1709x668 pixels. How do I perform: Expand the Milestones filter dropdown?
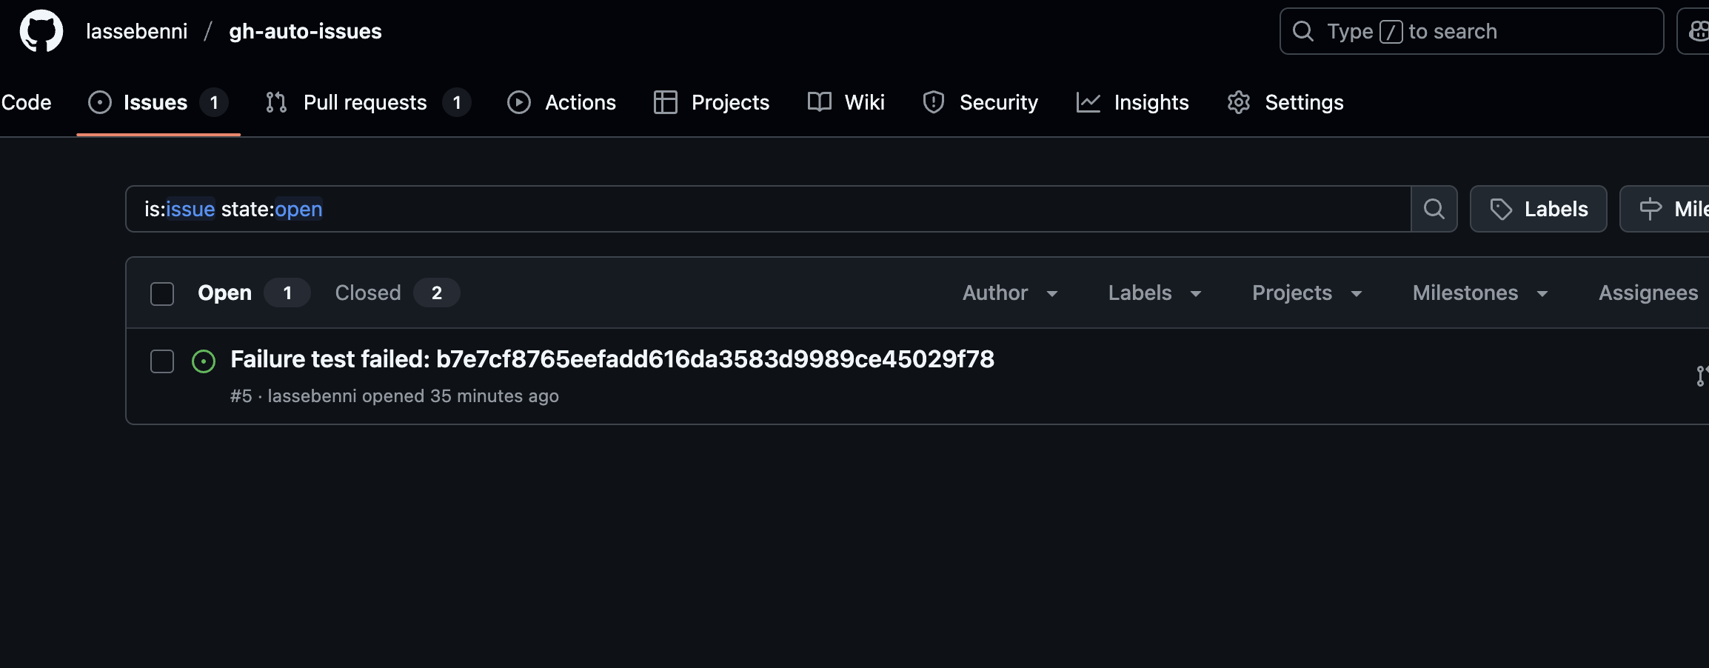click(x=1479, y=293)
